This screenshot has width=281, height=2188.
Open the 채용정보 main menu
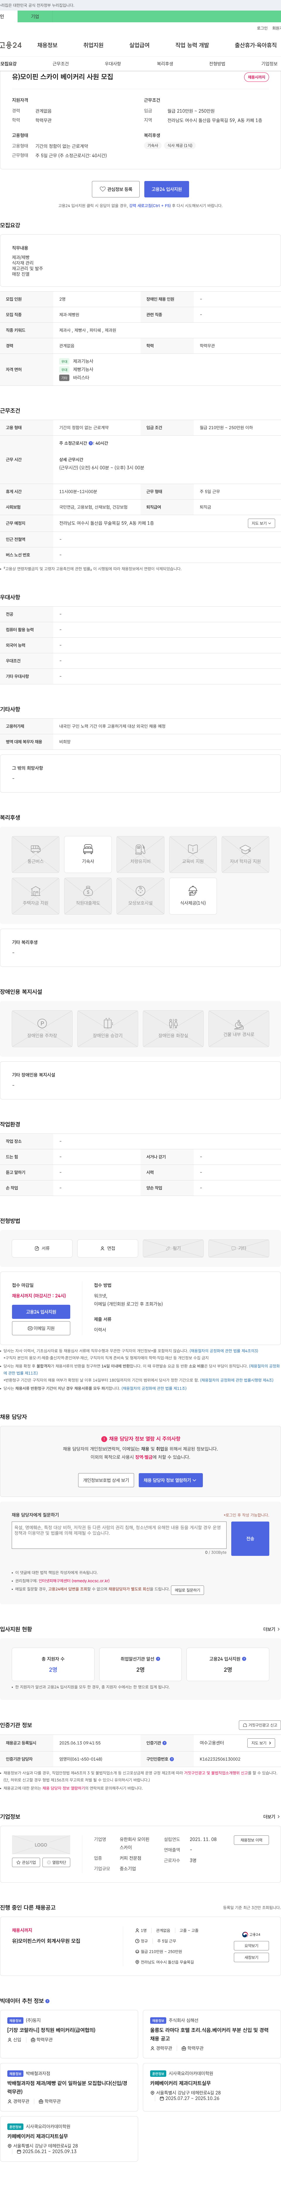[x=47, y=45]
